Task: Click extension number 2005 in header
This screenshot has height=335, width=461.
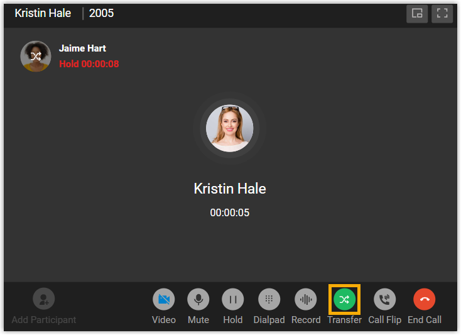Action: tap(101, 13)
